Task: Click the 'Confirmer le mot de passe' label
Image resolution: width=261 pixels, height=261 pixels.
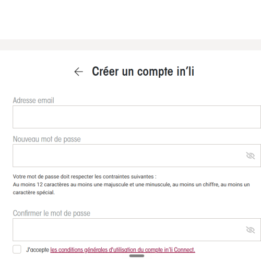Action: [52, 213]
